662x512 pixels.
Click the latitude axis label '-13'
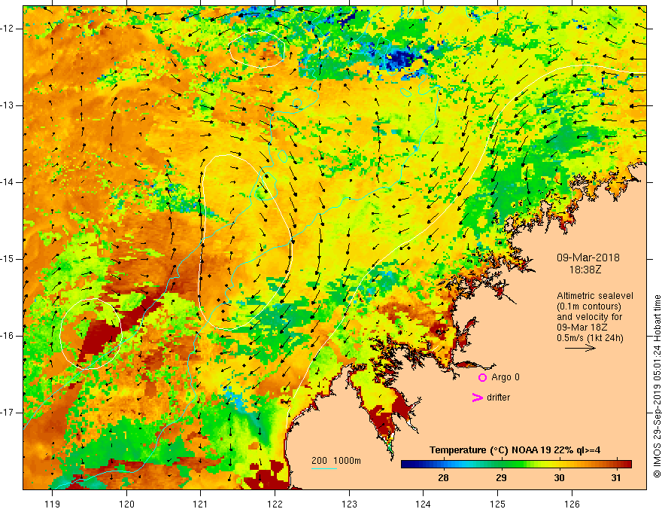pyautogui.click(x=8, y=105)
